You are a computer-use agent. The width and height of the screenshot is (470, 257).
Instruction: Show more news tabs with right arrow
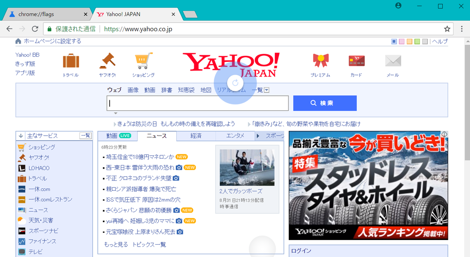point(258,136)
